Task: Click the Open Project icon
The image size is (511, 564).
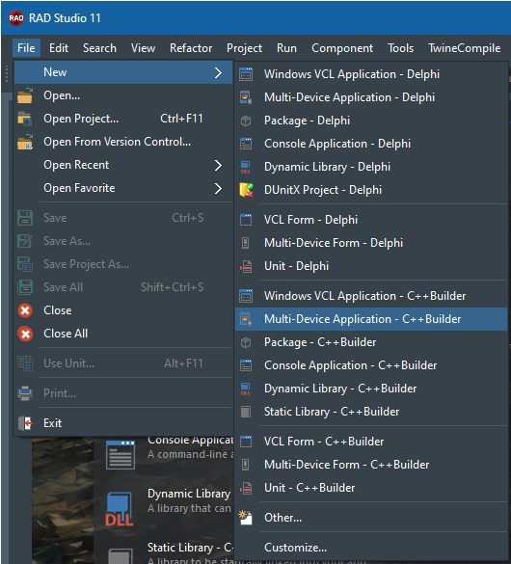Action: click(x=25, y=119)
